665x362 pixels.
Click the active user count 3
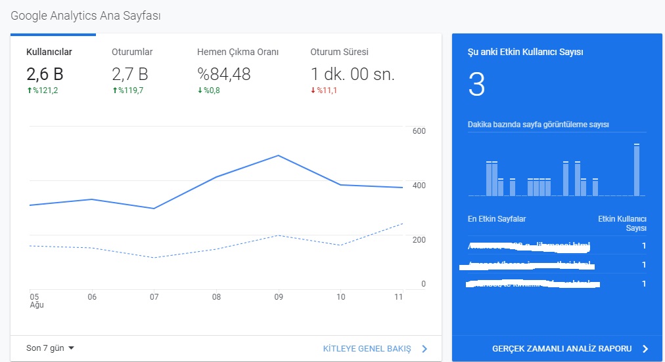click(476, 84)
